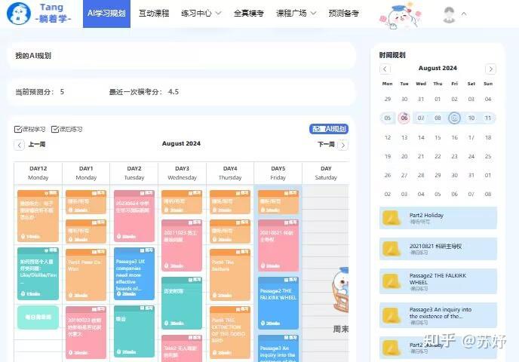The image size is (519, 362).
Task: Go to previous month in 时间规划 calendar
Action: tap(385, 69)
